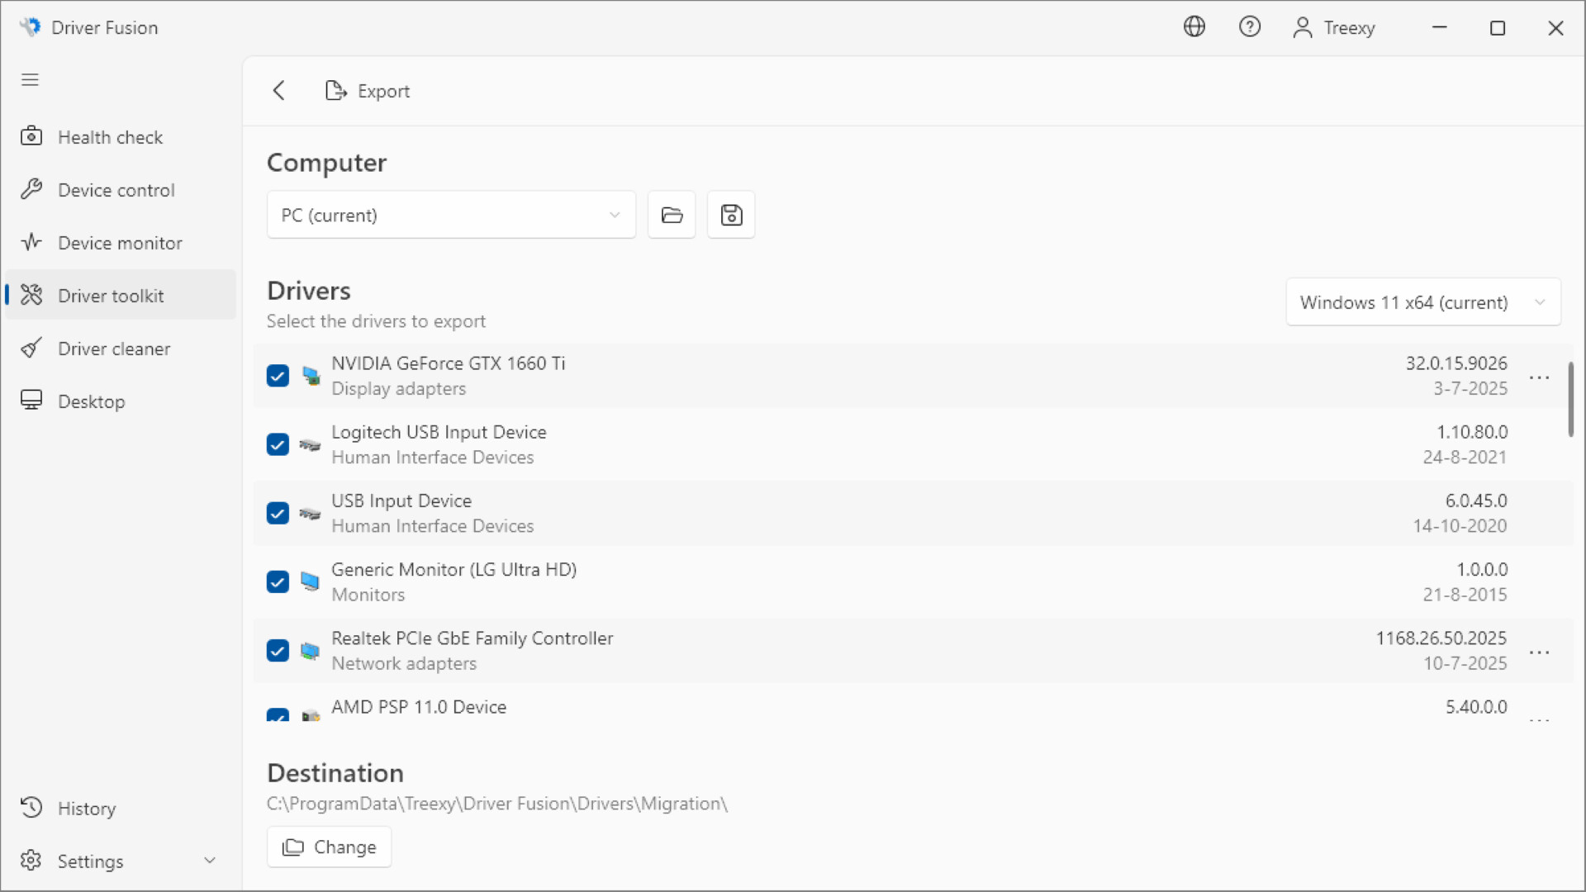Open the Desktop section icon

tap(31, 401)
